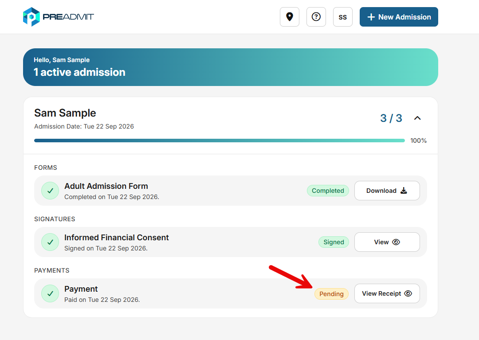Screen dimensions: 479x340
Task: Download the Adult Admission Form
Action: (387, 191)
